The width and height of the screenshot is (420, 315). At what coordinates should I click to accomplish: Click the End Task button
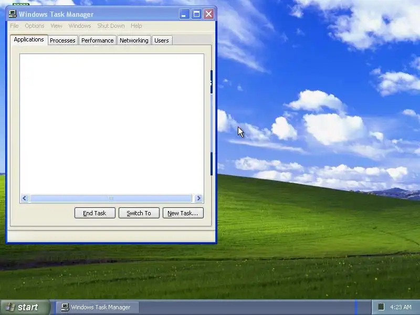[x=95, y=213]
